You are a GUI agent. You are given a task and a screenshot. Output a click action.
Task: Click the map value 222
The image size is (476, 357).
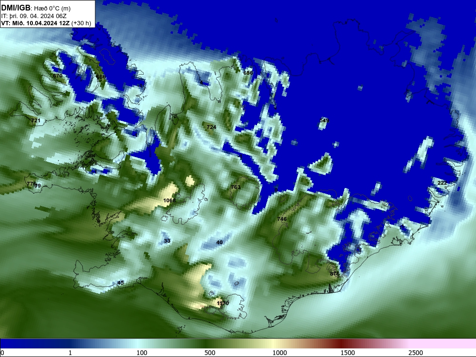coord(442,183)
